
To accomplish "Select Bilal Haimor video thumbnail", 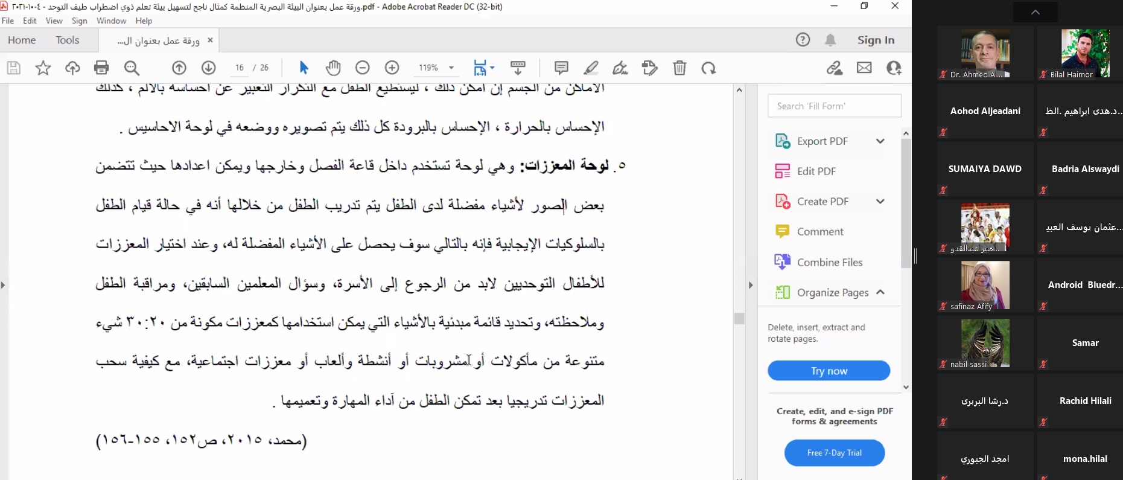I will coord(1085,54).
